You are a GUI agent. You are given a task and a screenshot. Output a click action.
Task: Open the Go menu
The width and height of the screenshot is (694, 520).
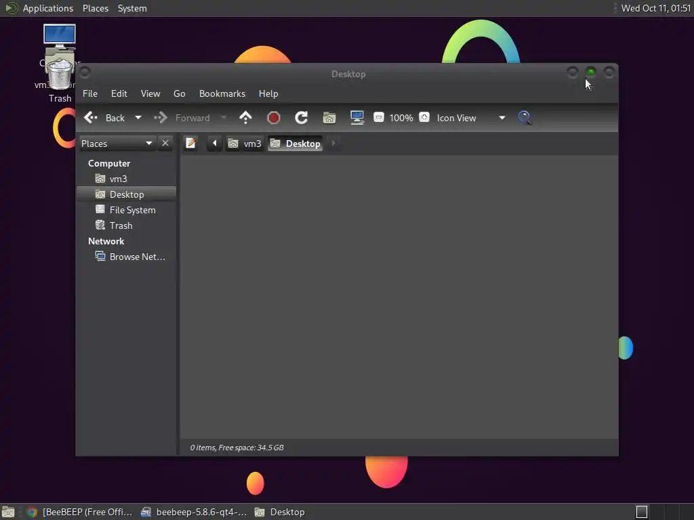[179, 93]
